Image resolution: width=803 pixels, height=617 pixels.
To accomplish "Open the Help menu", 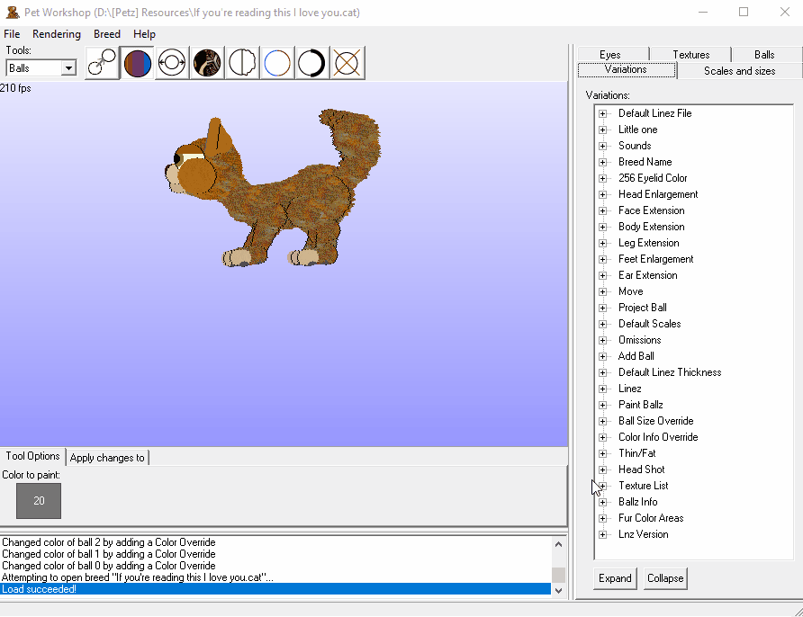I will coord(144,34).
